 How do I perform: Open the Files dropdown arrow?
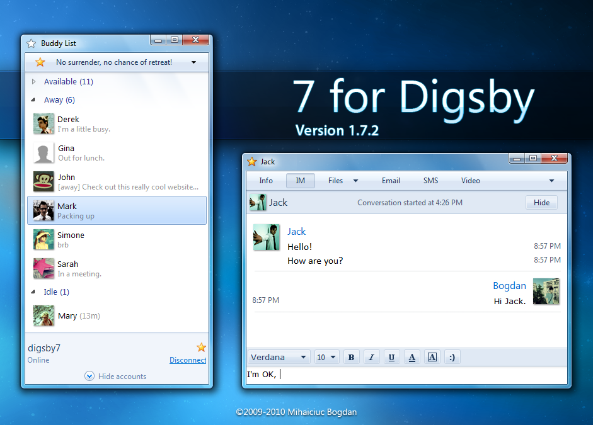pyautogui.click(x=355, y=181)
